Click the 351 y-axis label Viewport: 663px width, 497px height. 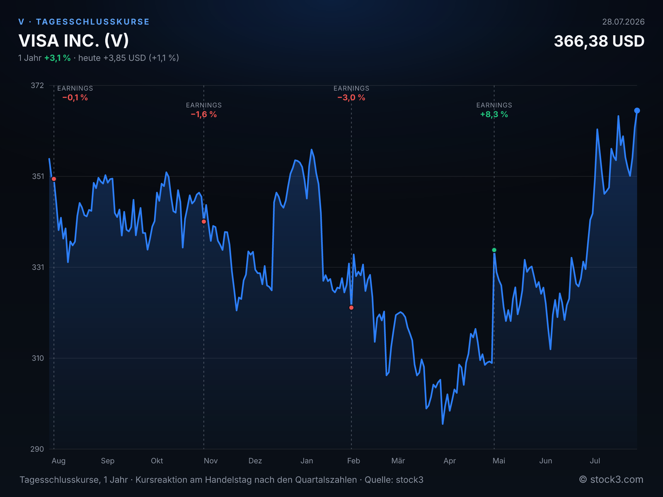[x=38, y=176]
